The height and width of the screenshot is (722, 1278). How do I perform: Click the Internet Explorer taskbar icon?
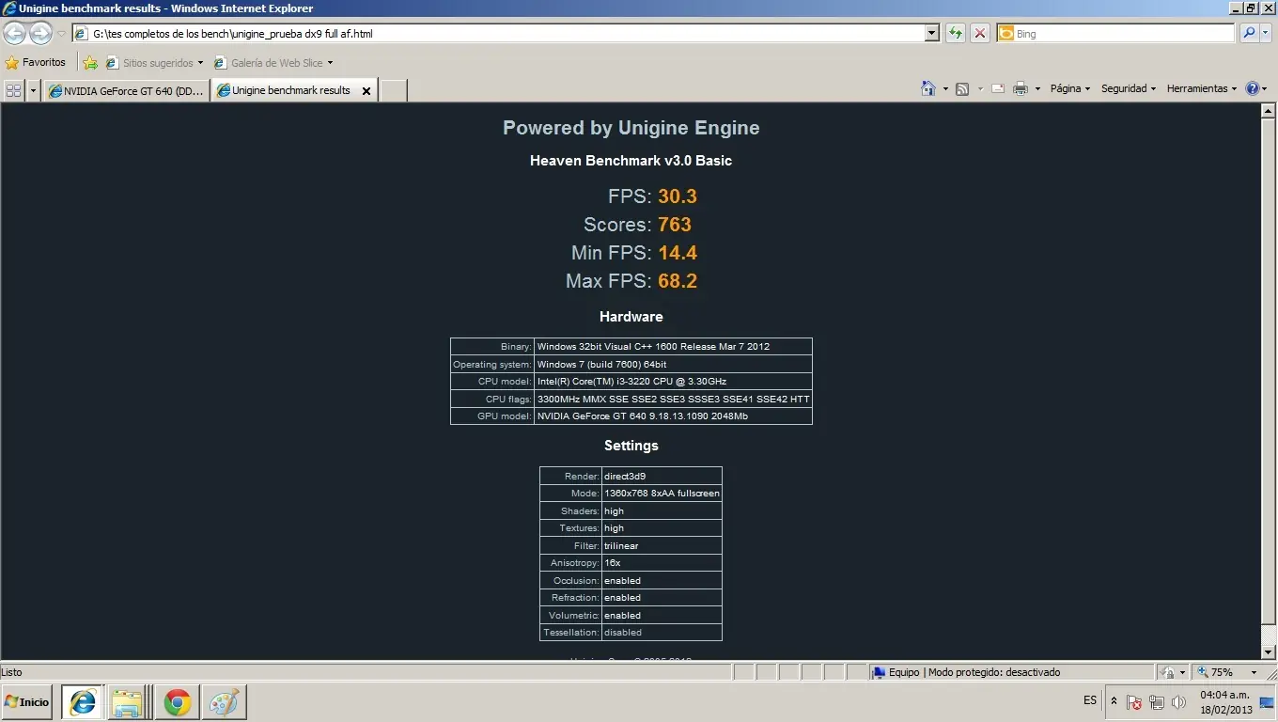(x=83, y=702)
